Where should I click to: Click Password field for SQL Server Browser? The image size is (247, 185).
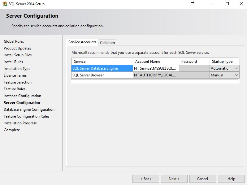tap(194, 75)
